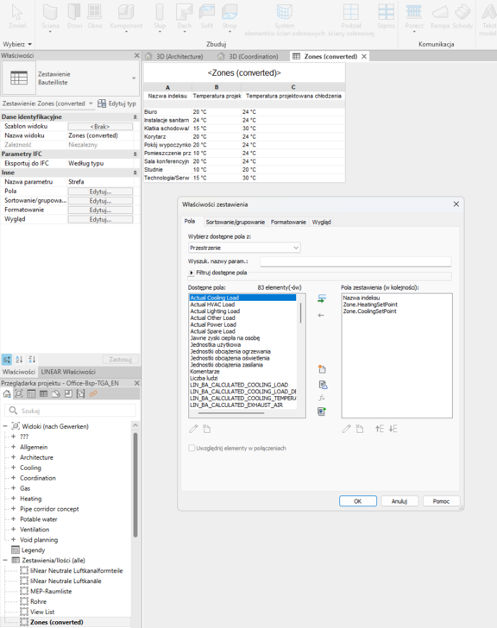The height and width of the screenshot is (628, 497).
Task: Select the Drzwi door tool
Action: tap(74, 17)
